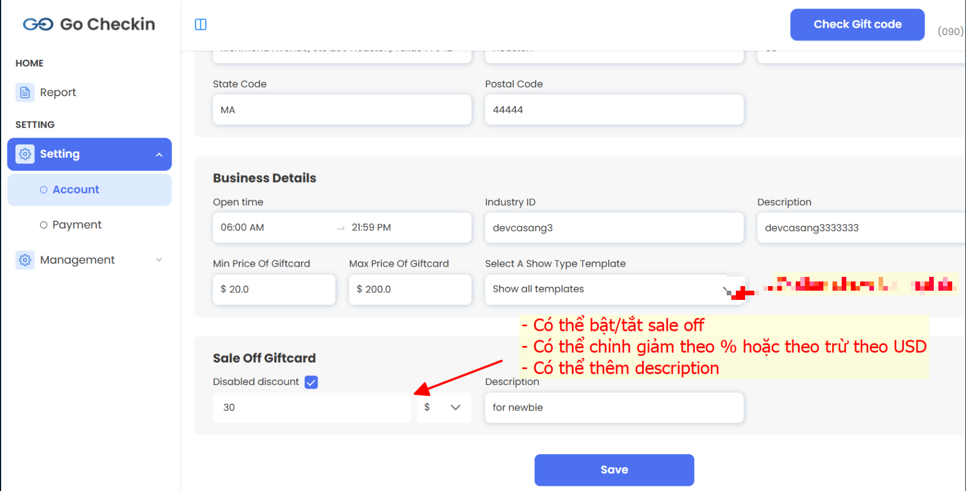
Task: Collapse the Setting menu chevron
Action: click(159, 154)
